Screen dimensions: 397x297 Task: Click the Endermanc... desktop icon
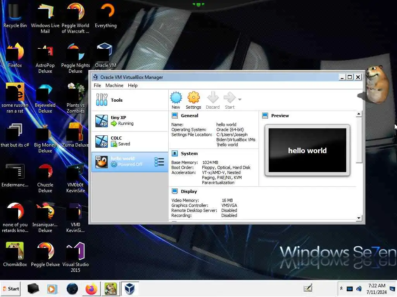[x=15, y=175]
